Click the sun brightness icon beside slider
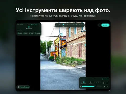Image resolution: width=126 pixels, height=94 pixels. coord(81,86)
